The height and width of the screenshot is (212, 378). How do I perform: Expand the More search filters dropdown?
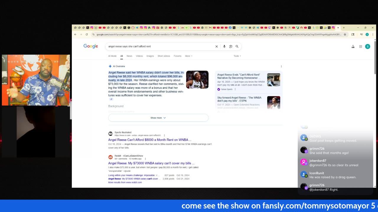point(189,56)
